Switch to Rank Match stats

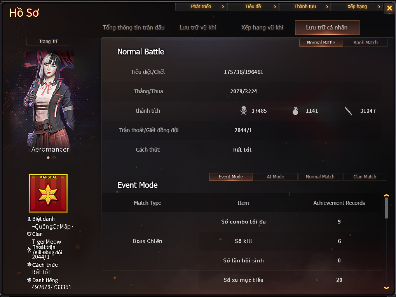click(x=365, y=43)
